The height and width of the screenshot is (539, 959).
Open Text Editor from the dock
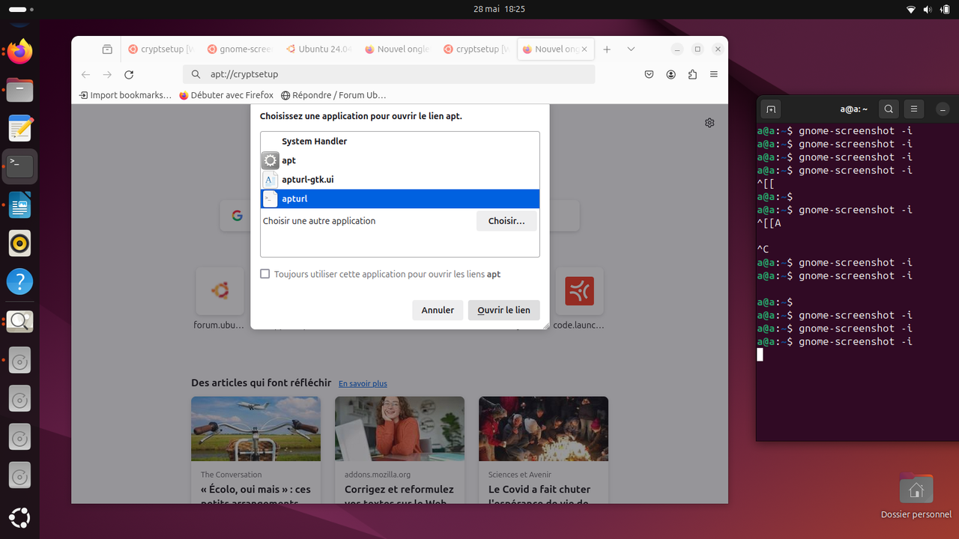[x=19, y=128]
